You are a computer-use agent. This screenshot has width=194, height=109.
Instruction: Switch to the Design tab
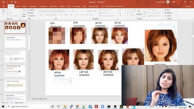(24, 6)
